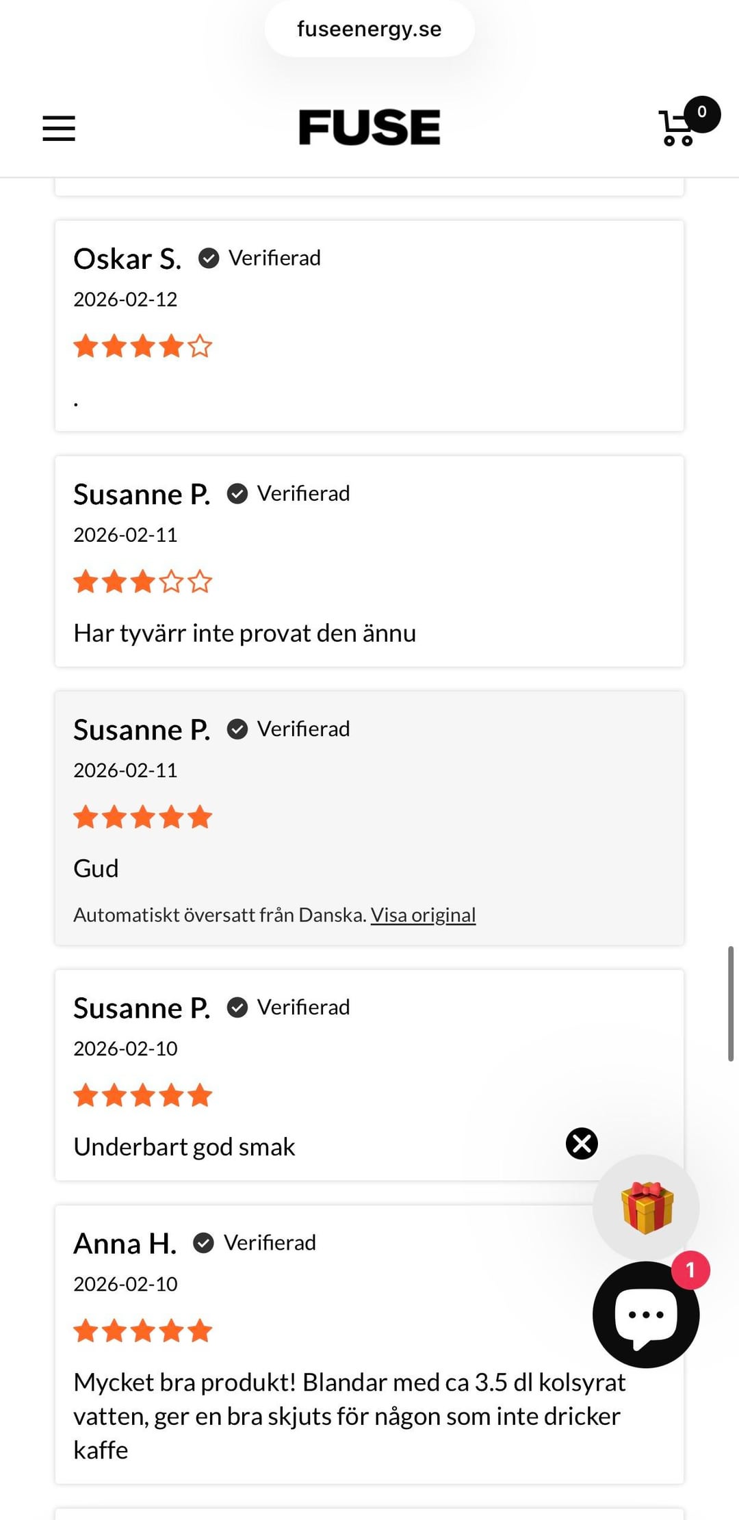Open the hamburger navigation menu
739x1520 pixels.
(59, 128)
